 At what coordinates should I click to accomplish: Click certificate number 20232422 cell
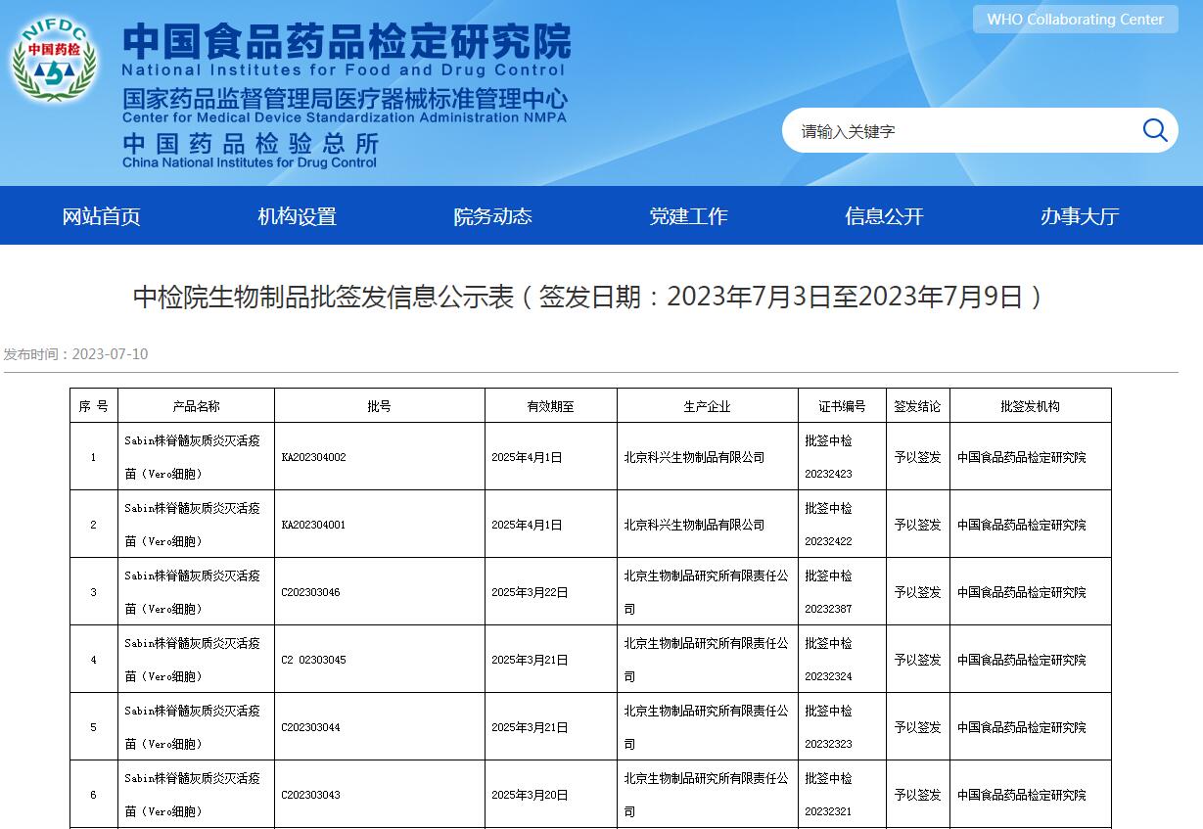coord(828,540)
